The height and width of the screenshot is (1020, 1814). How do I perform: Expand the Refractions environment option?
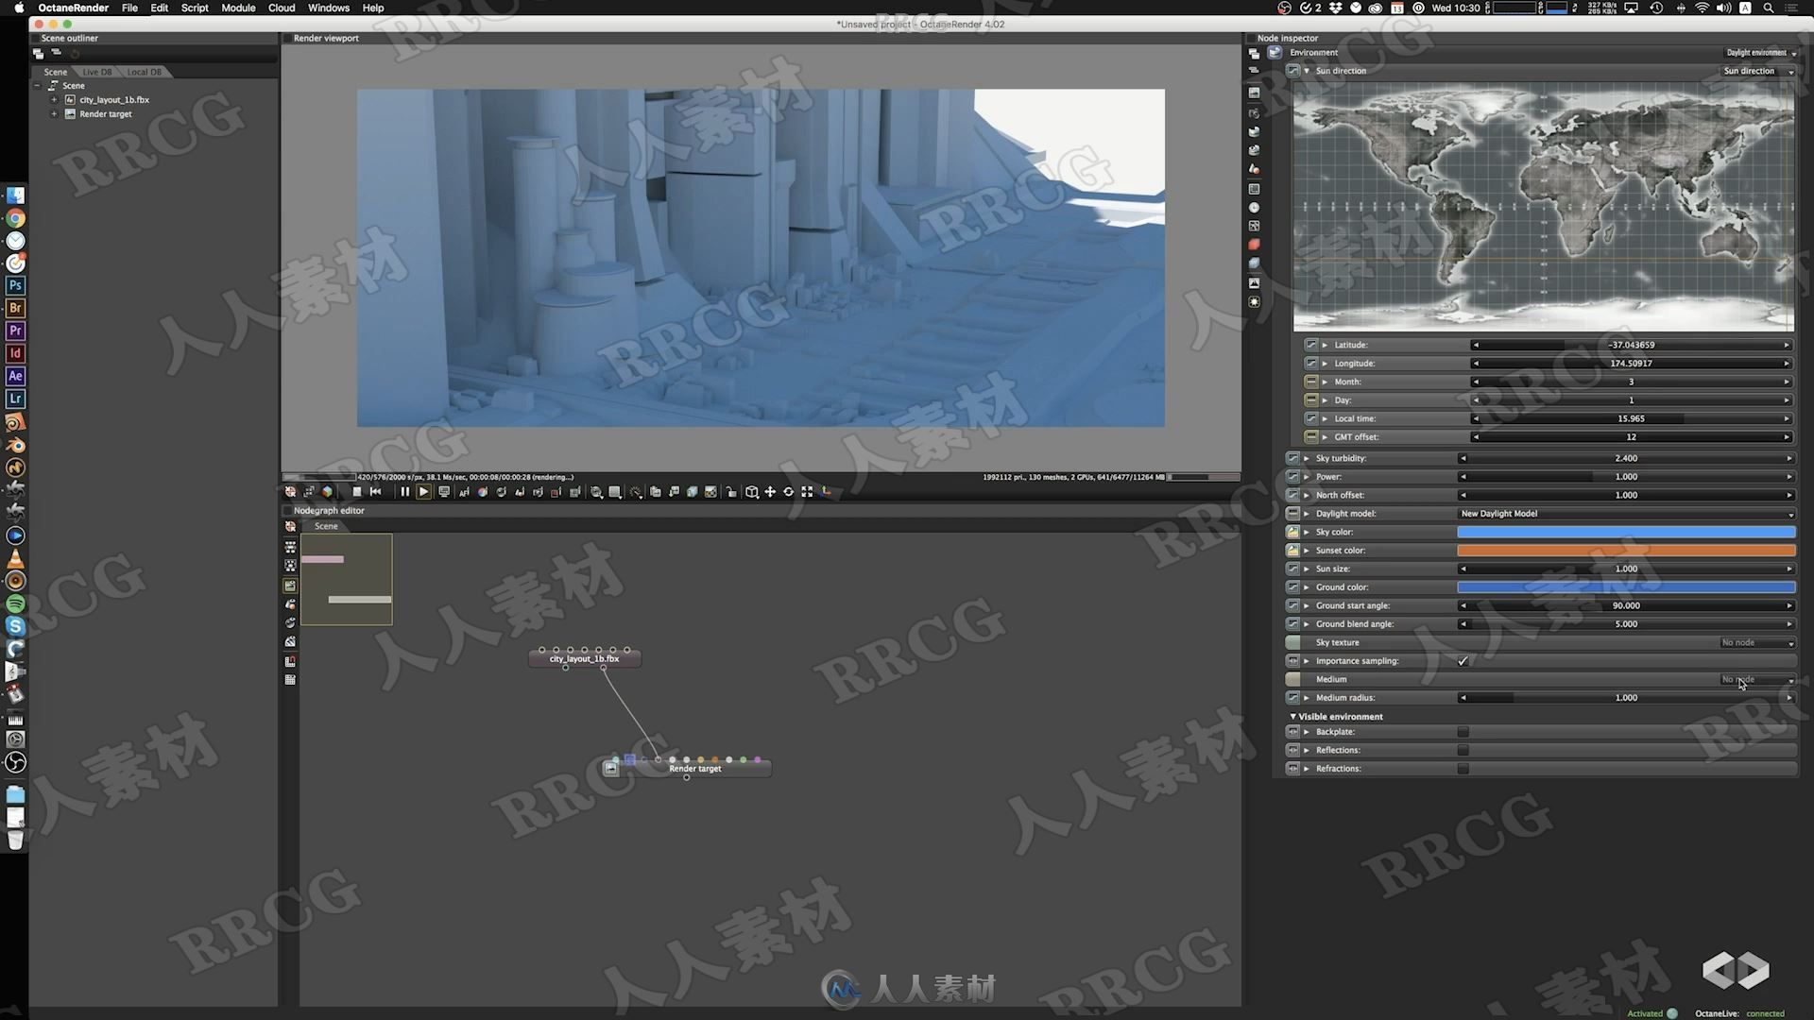[1309, 769]
